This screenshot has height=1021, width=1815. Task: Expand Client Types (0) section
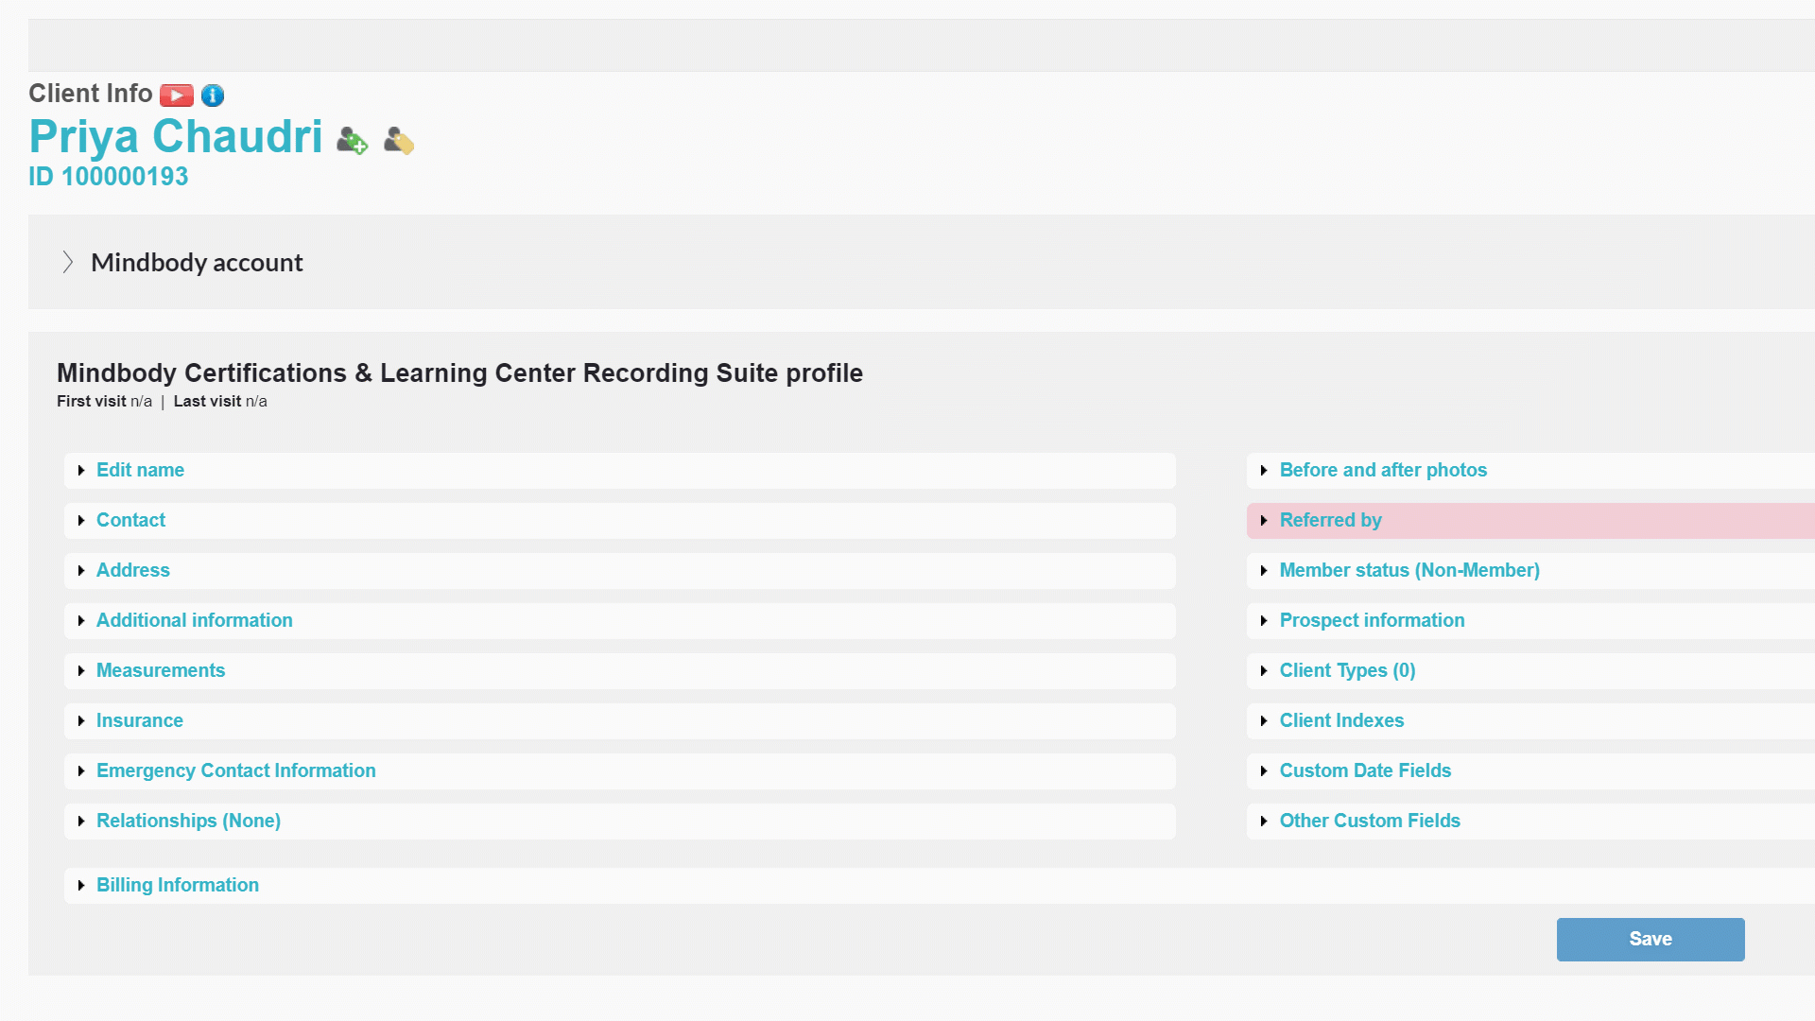1531,671
